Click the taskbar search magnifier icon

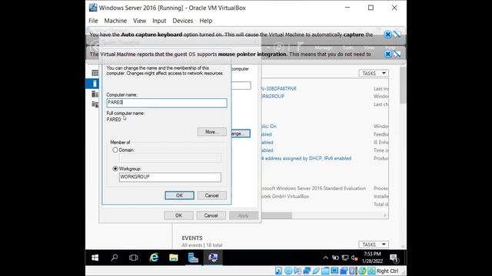[115, 258]
